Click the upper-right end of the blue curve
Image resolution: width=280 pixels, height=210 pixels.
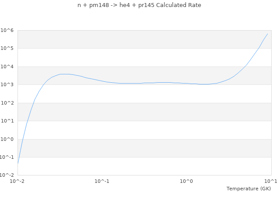(268, 34)
